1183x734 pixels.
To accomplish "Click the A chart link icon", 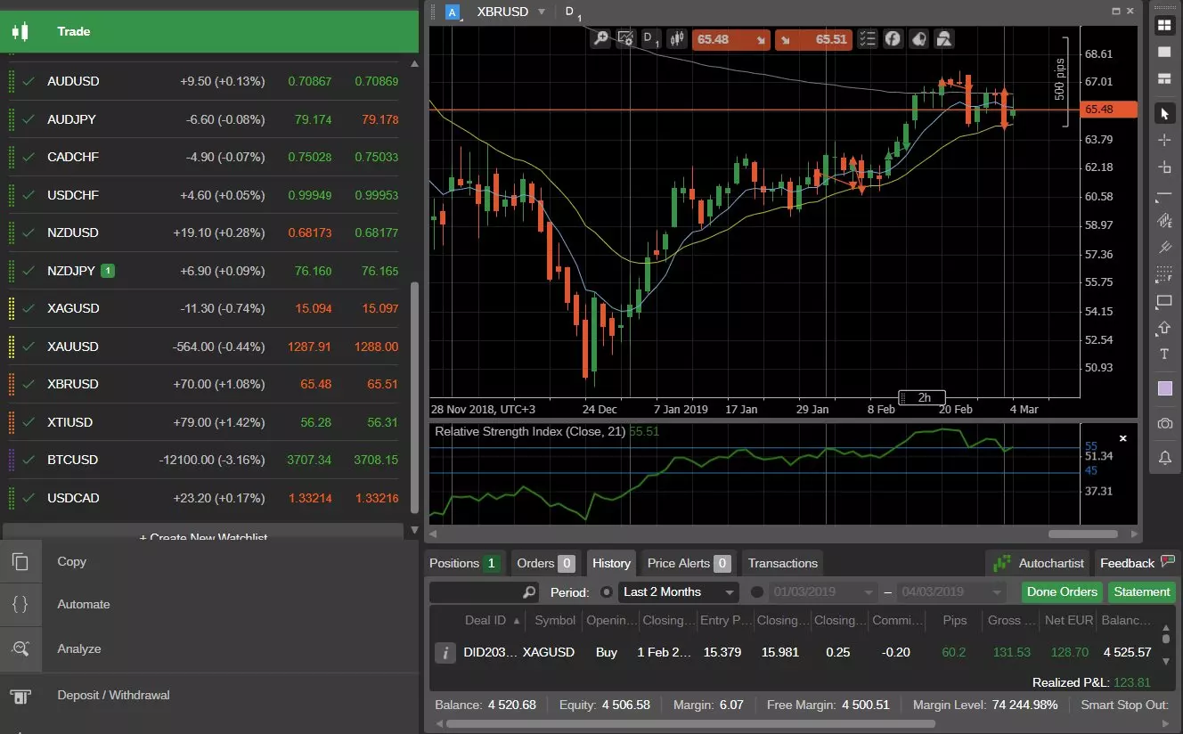I will [453, 12].
